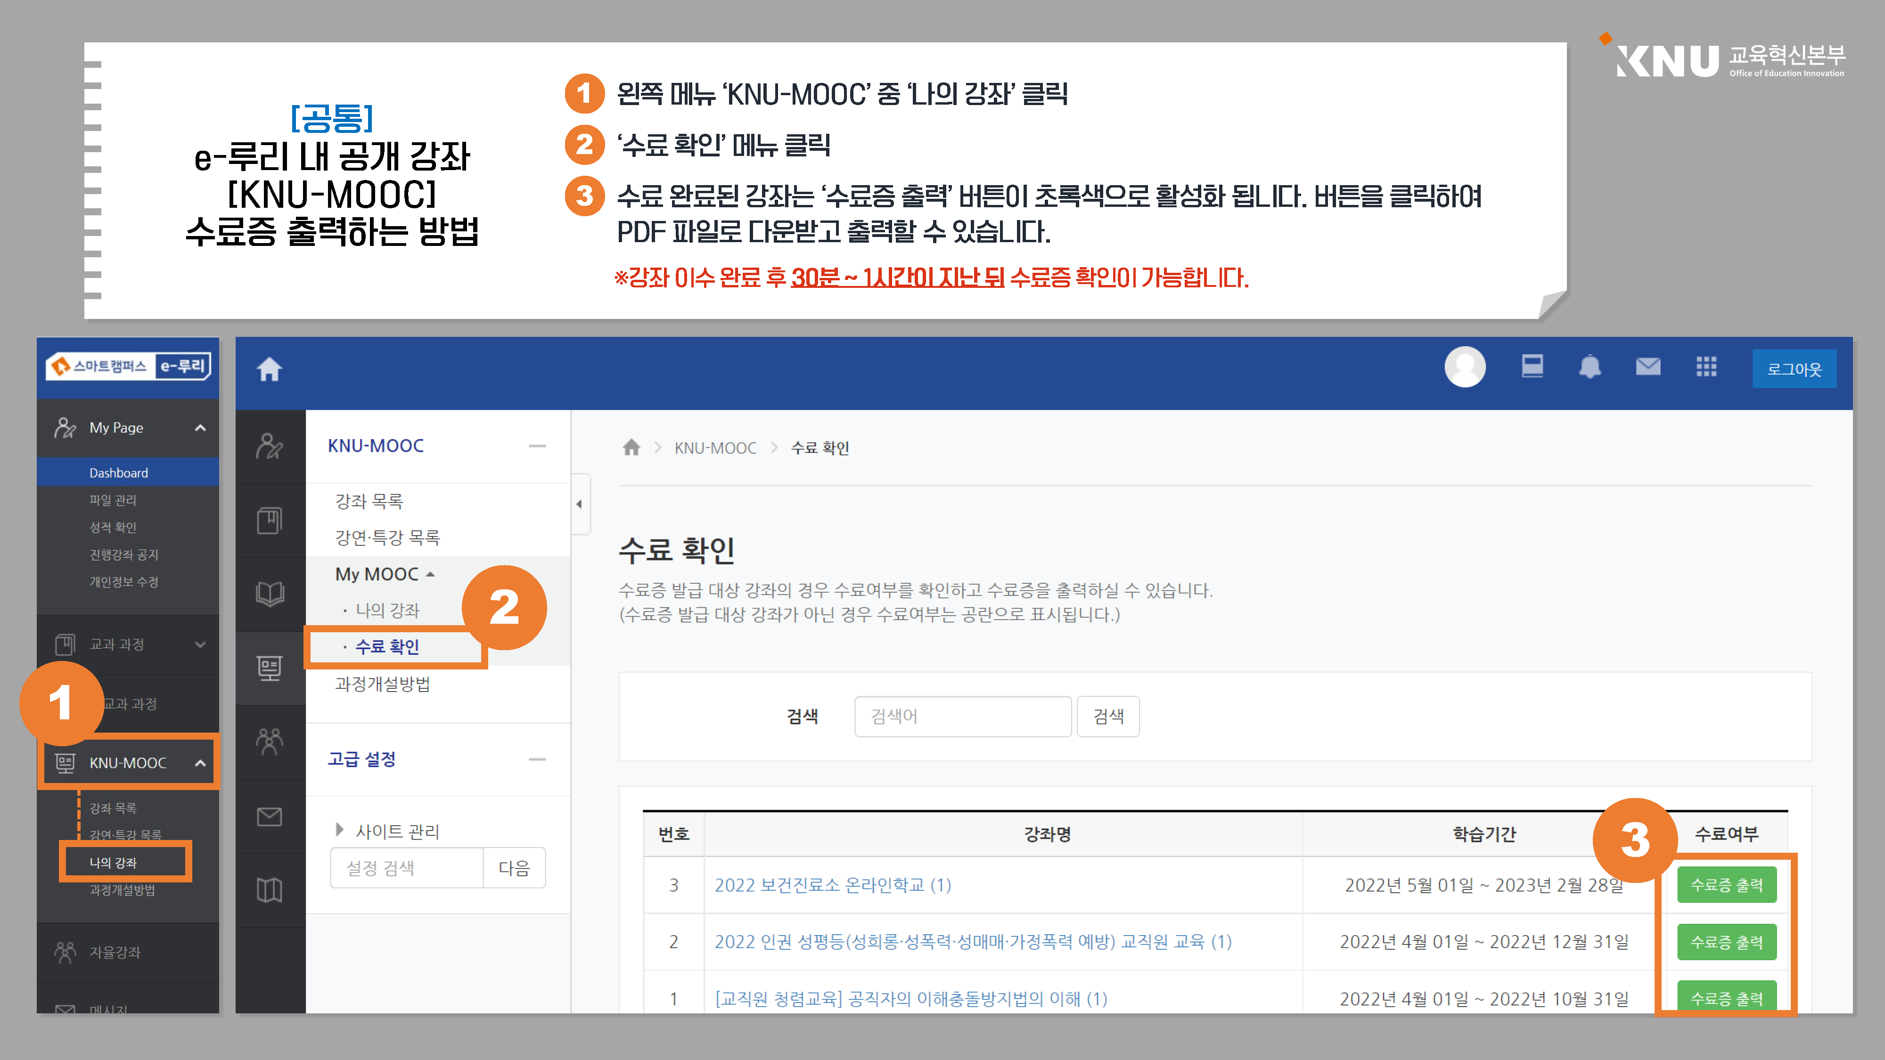Click the envelope icon in narrow sidebar
The width and height of the screenshot is (1885, 1060).
click(x=269, y=815)
